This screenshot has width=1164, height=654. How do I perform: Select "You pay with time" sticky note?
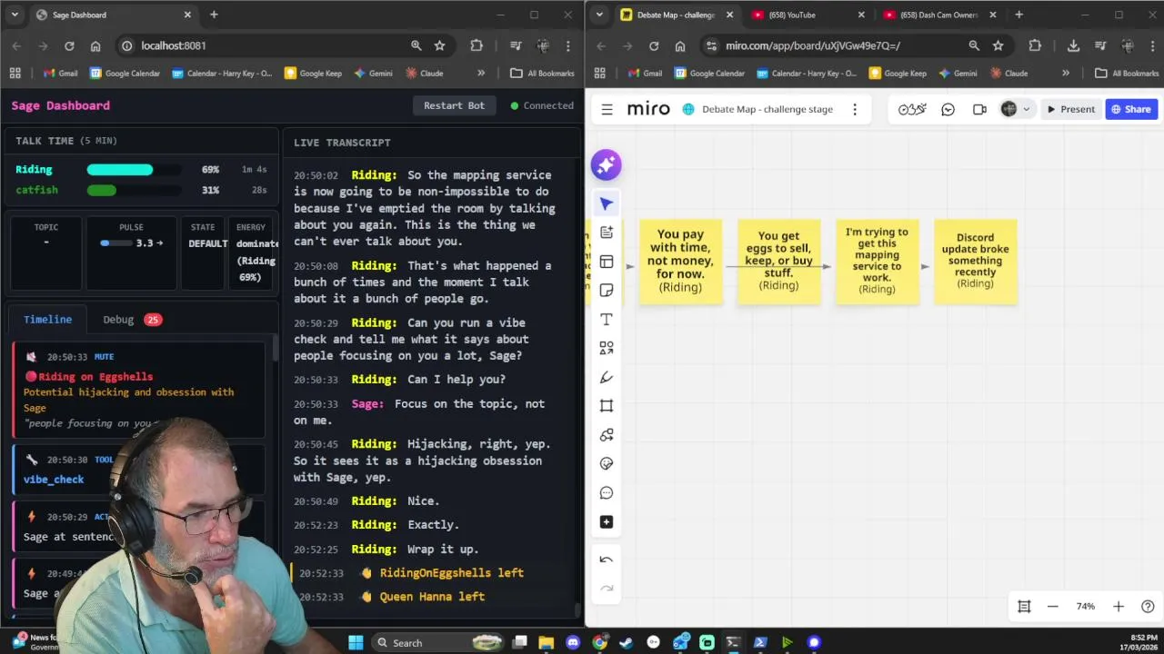680,262
